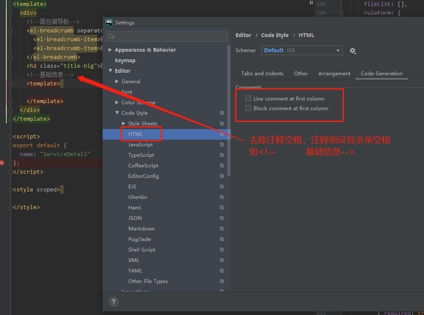Open the Scheme settings gear menu
Viewport: 424px width, 315px height.
pos(352,50)
